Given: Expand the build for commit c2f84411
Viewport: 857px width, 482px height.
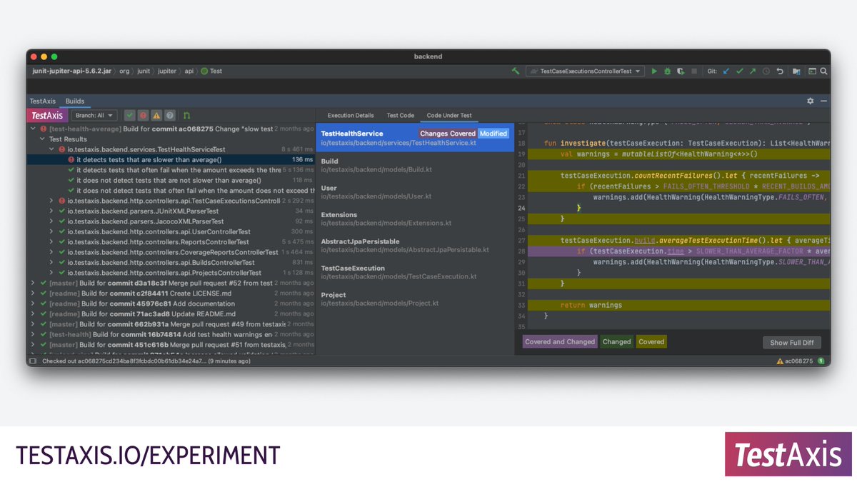Looking at the screenshot, I should (33, 293).
